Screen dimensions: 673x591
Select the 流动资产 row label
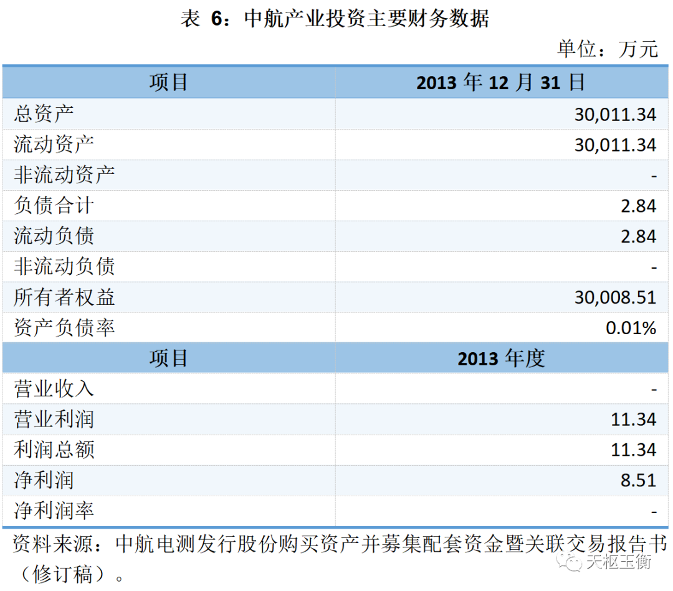coord(54,145)
